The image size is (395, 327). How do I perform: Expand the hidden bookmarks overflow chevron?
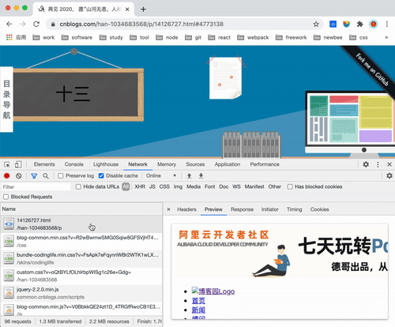(386, 37)
